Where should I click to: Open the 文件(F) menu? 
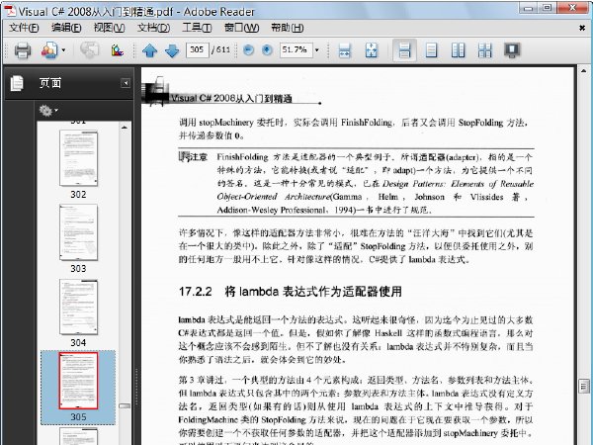point(24,28)
